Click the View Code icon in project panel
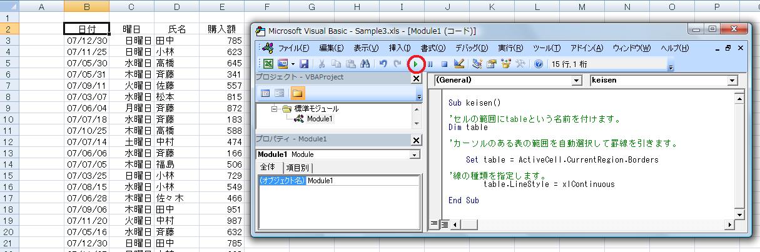 click(x=265, y=93)
